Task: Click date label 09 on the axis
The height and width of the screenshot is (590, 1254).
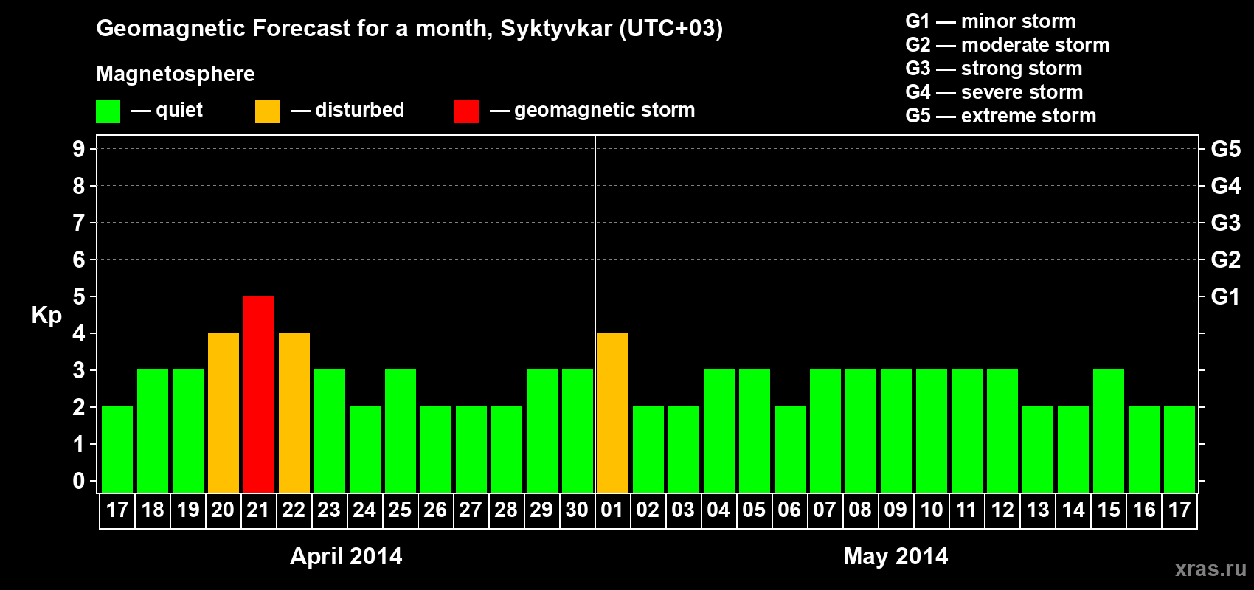Action: pos(896,510)
